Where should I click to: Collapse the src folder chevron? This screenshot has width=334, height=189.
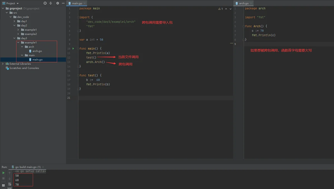click(x=7, y=13)
